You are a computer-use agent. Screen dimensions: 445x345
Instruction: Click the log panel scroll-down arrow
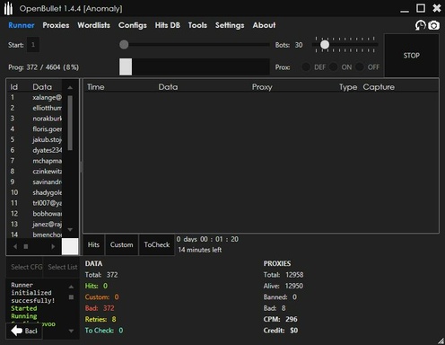tap(71, 331)
